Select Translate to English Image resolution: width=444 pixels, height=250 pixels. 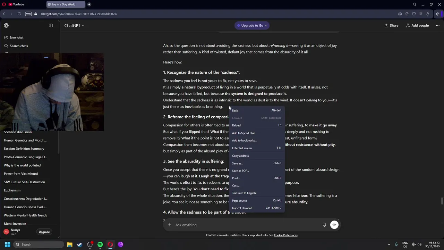tap(257, 193)
